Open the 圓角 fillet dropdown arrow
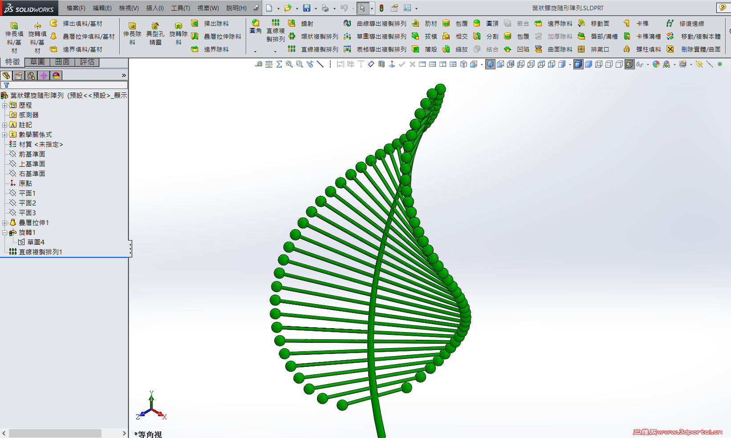Viewport: 731px width, 438px height. point(256,52)
